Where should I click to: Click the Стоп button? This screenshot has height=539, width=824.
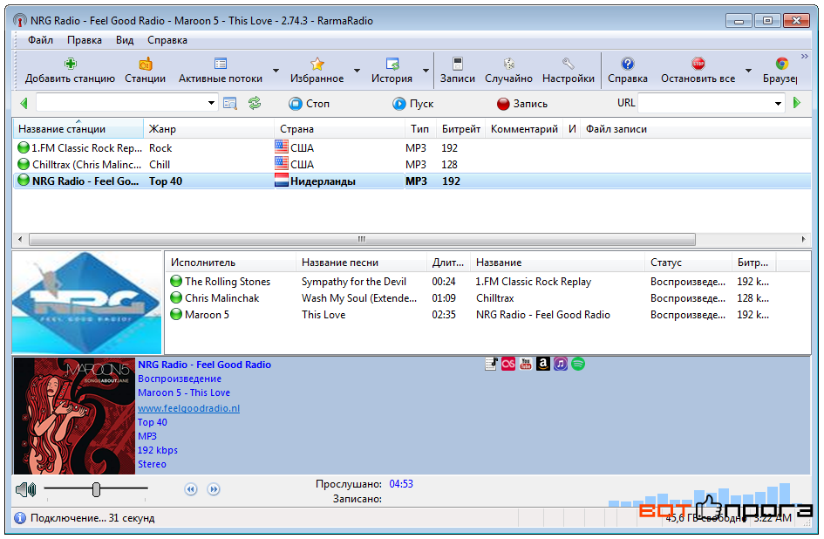(x=309, y=104)
